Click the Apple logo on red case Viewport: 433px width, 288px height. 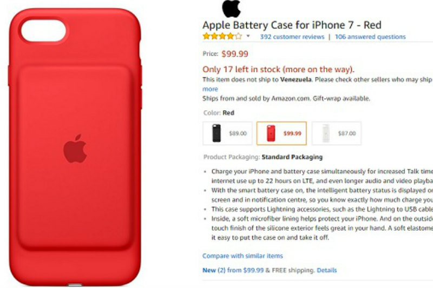click(x=75, y=149)
